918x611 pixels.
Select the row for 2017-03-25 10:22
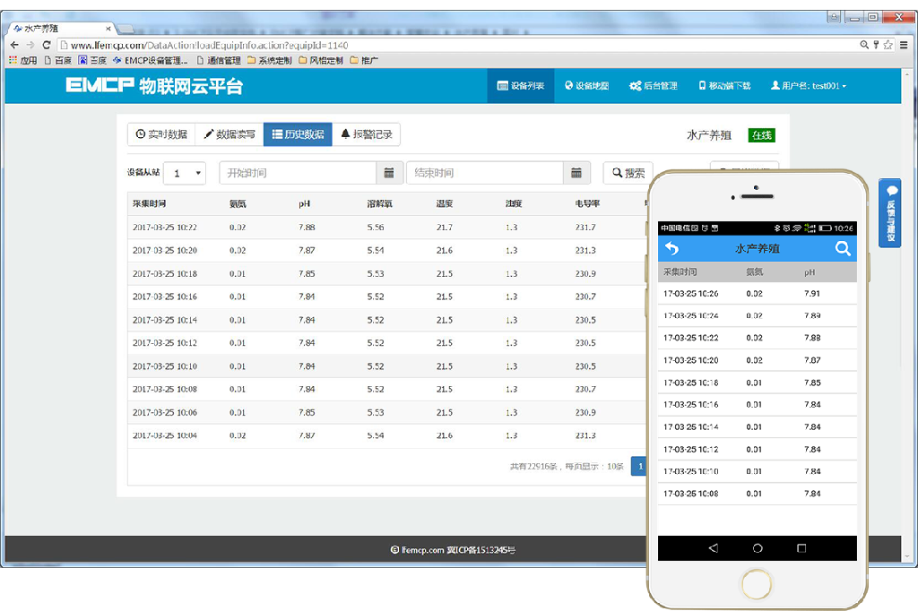[x=387, y=227]
